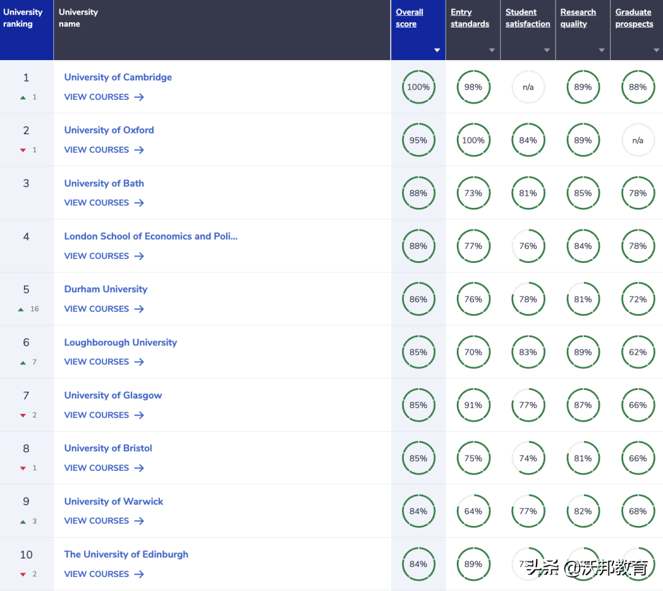Click arrow icon beside Edinburgh View Courses

[x=139, y=574]
